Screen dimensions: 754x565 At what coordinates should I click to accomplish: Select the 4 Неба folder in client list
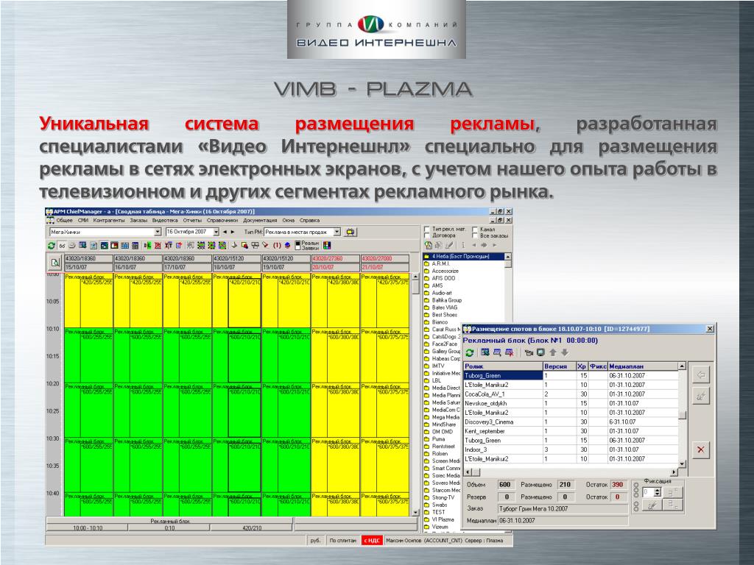coord(464,257)
